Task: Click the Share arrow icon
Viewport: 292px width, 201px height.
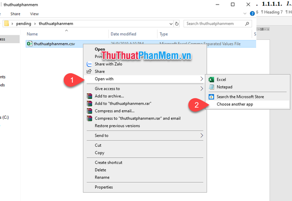Action: coord(89,71)
